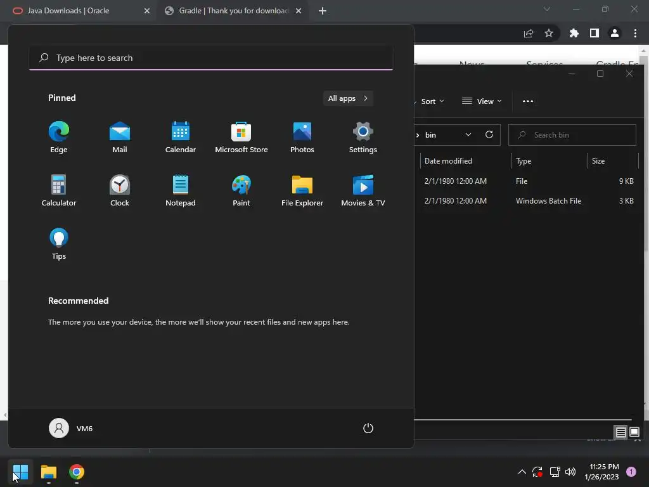
Task: Click the Search bin field
Action: pyautogui.click(x=572, y=135)
